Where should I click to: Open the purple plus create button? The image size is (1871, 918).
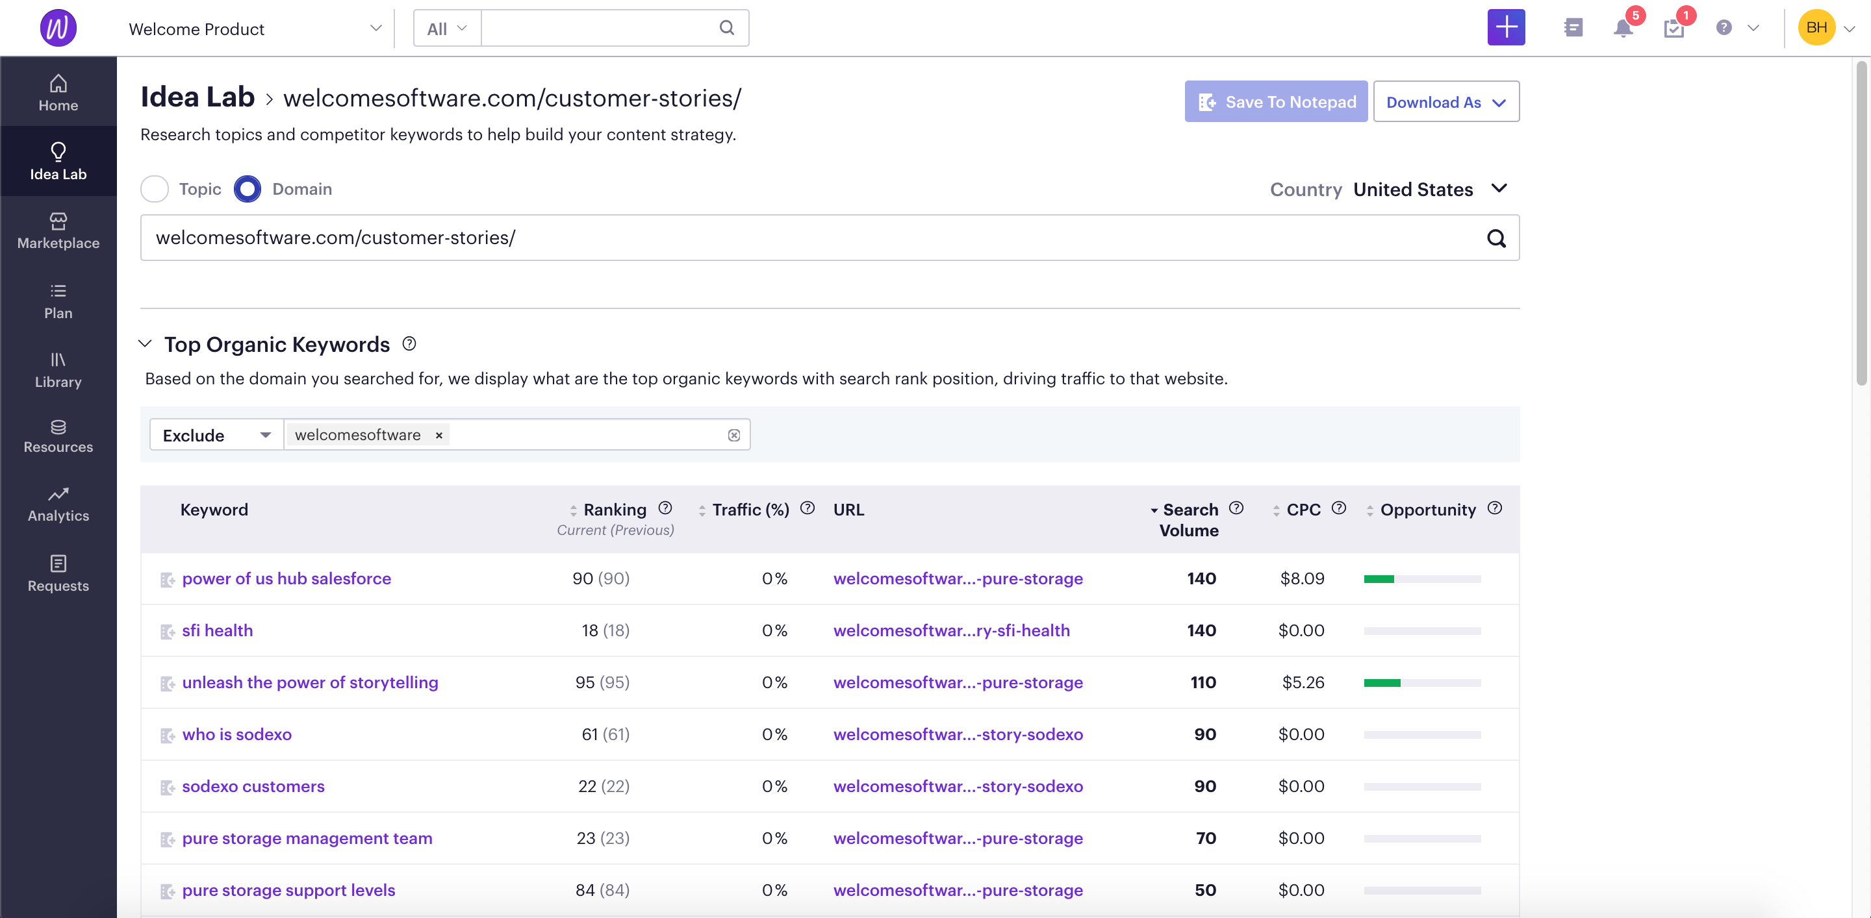(x=1506, y=27)
